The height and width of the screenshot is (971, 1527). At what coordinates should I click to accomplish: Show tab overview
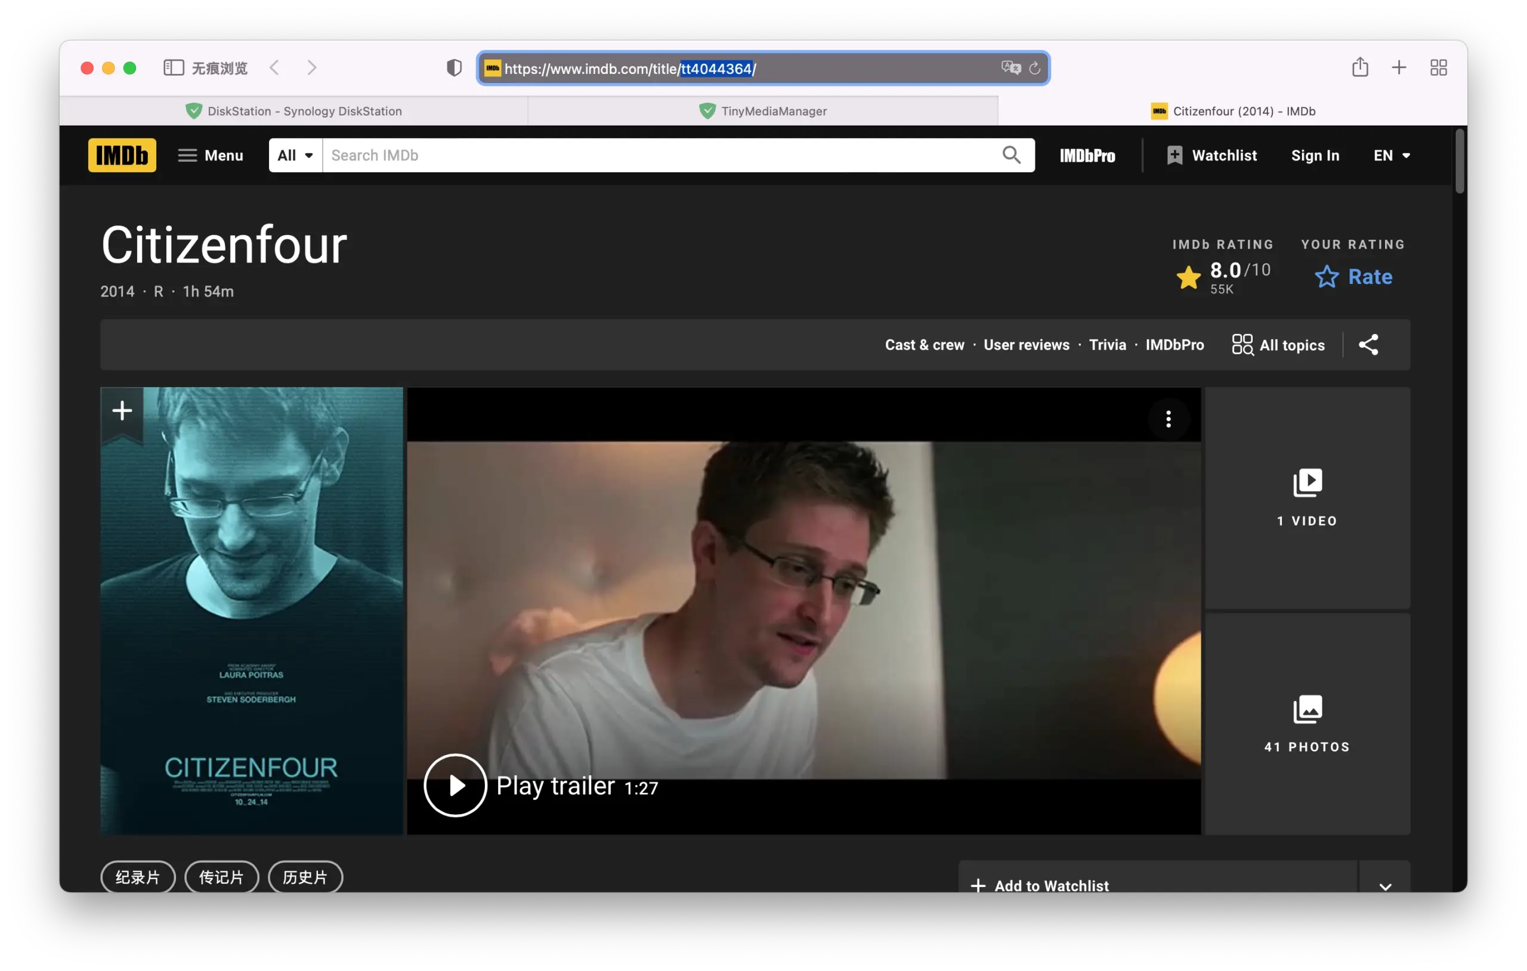point(1438,67)
